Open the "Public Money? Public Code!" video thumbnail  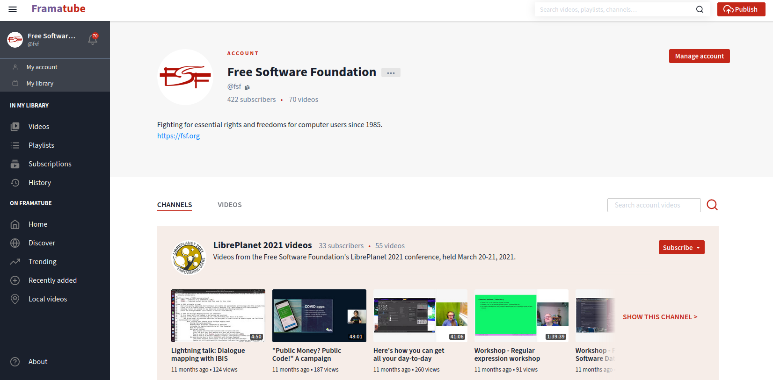pos(319,315)
